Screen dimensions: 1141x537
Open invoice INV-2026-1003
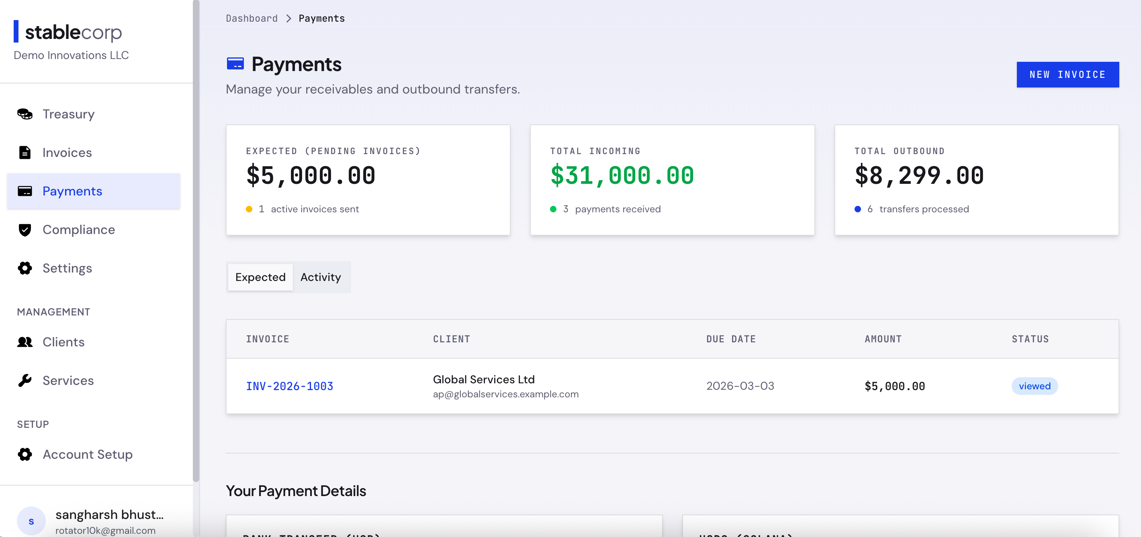[x=290, y=386]
